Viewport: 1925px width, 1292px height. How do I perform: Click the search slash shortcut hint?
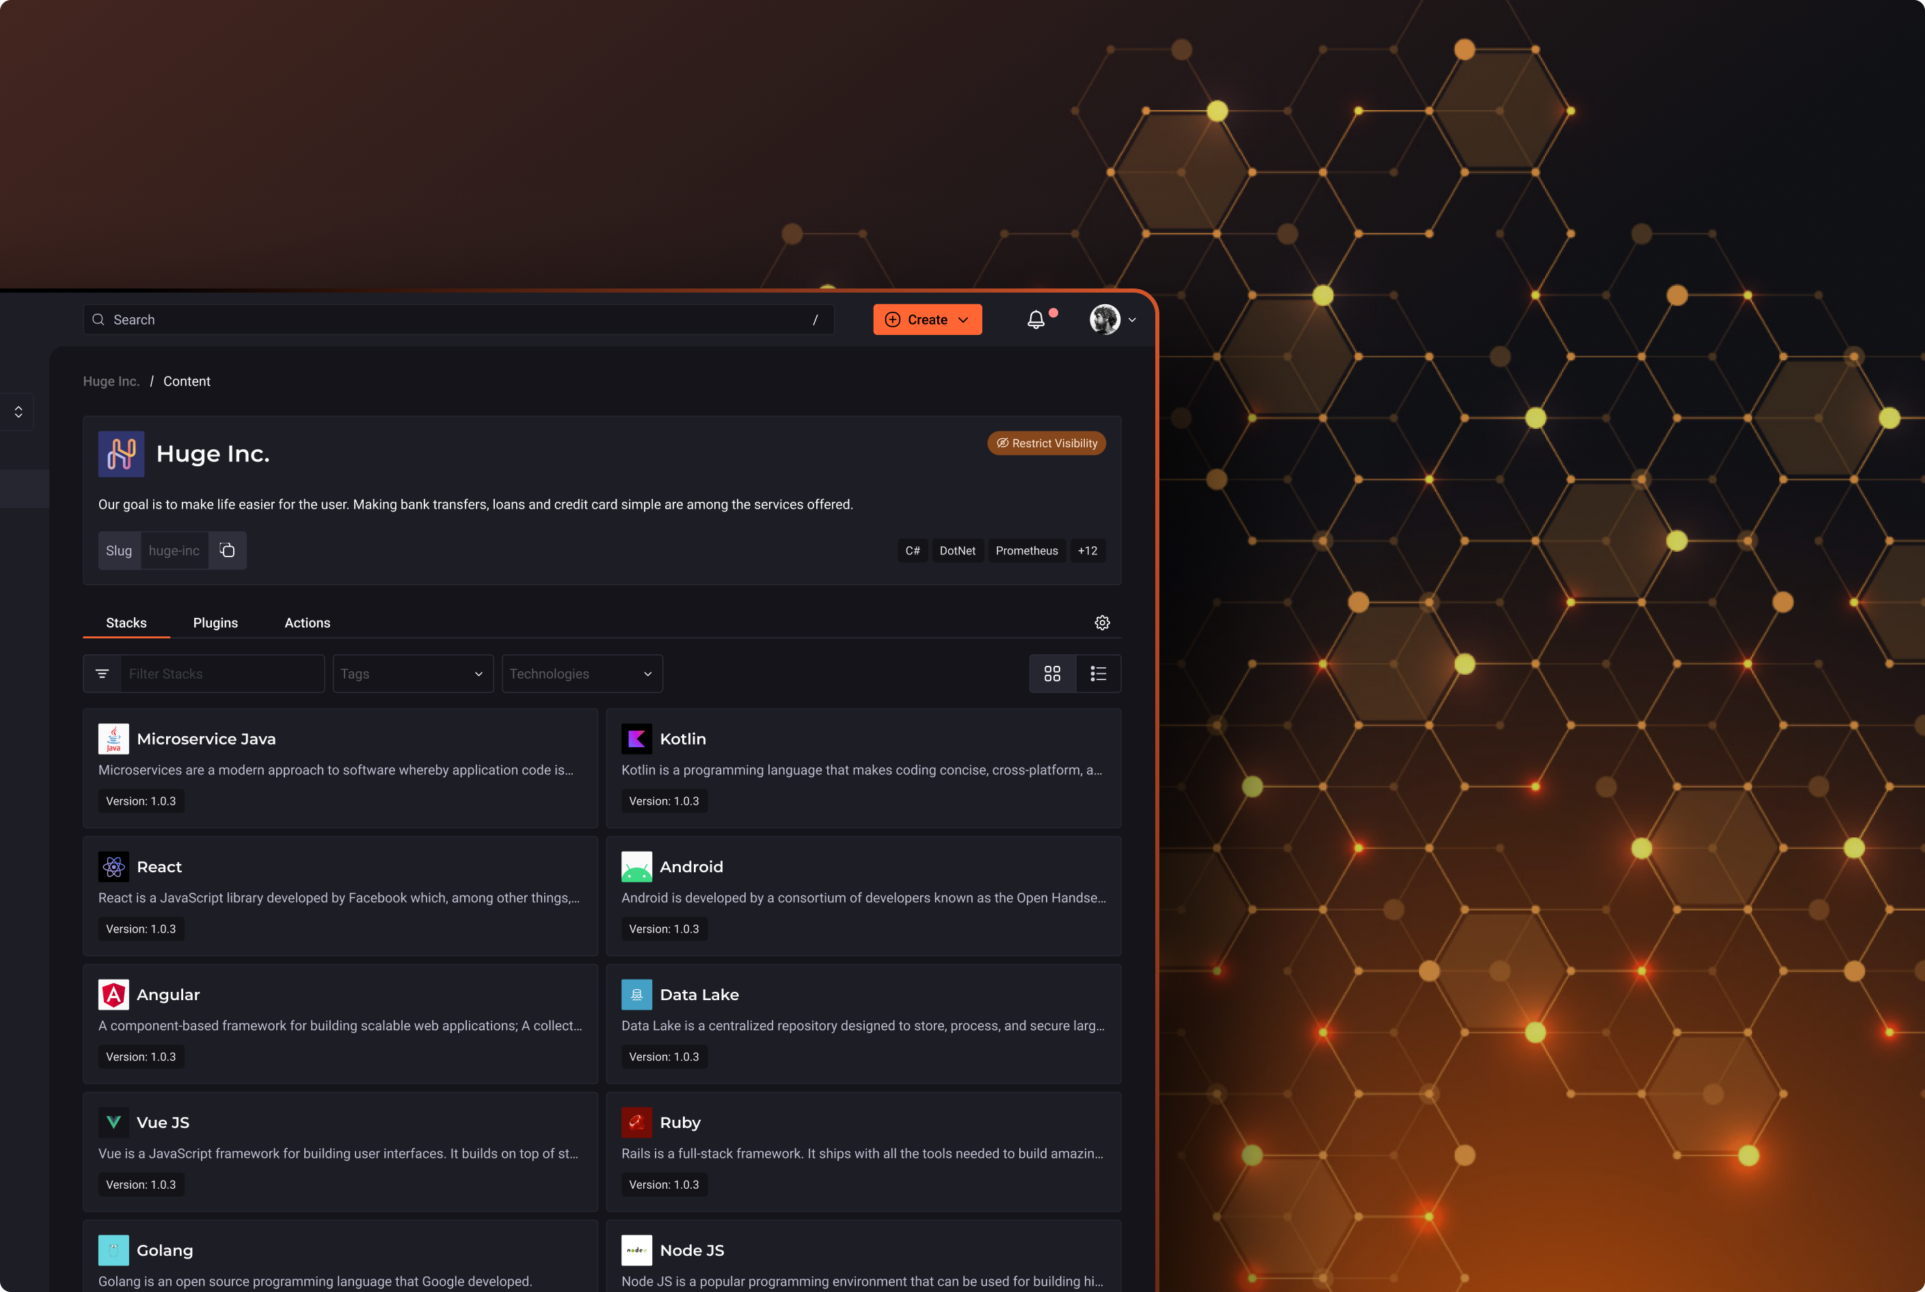[815, 320]
